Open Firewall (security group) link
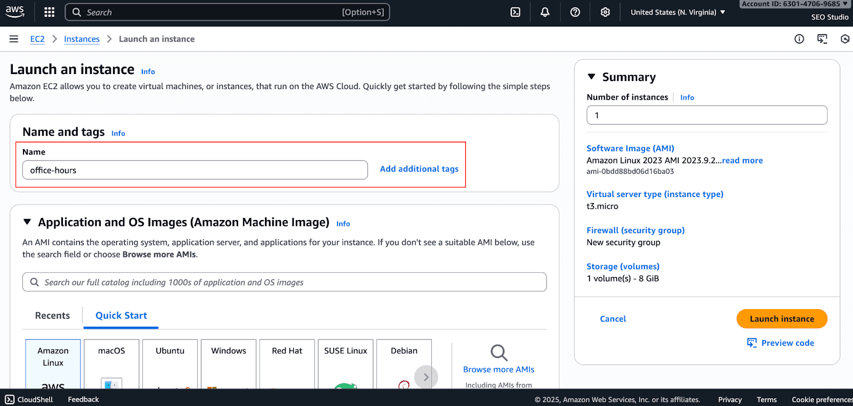Image resolution: width=853 pixels, height=406 pixels. point(635,230)
